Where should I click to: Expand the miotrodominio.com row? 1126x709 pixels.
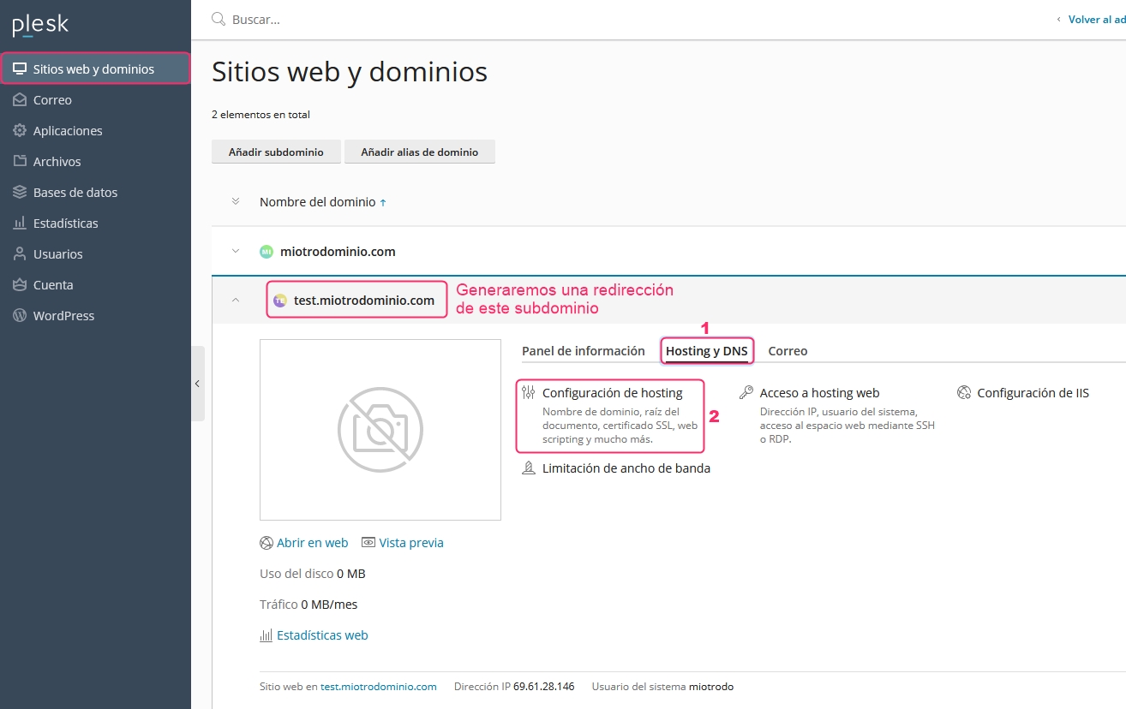coord(236,252)
